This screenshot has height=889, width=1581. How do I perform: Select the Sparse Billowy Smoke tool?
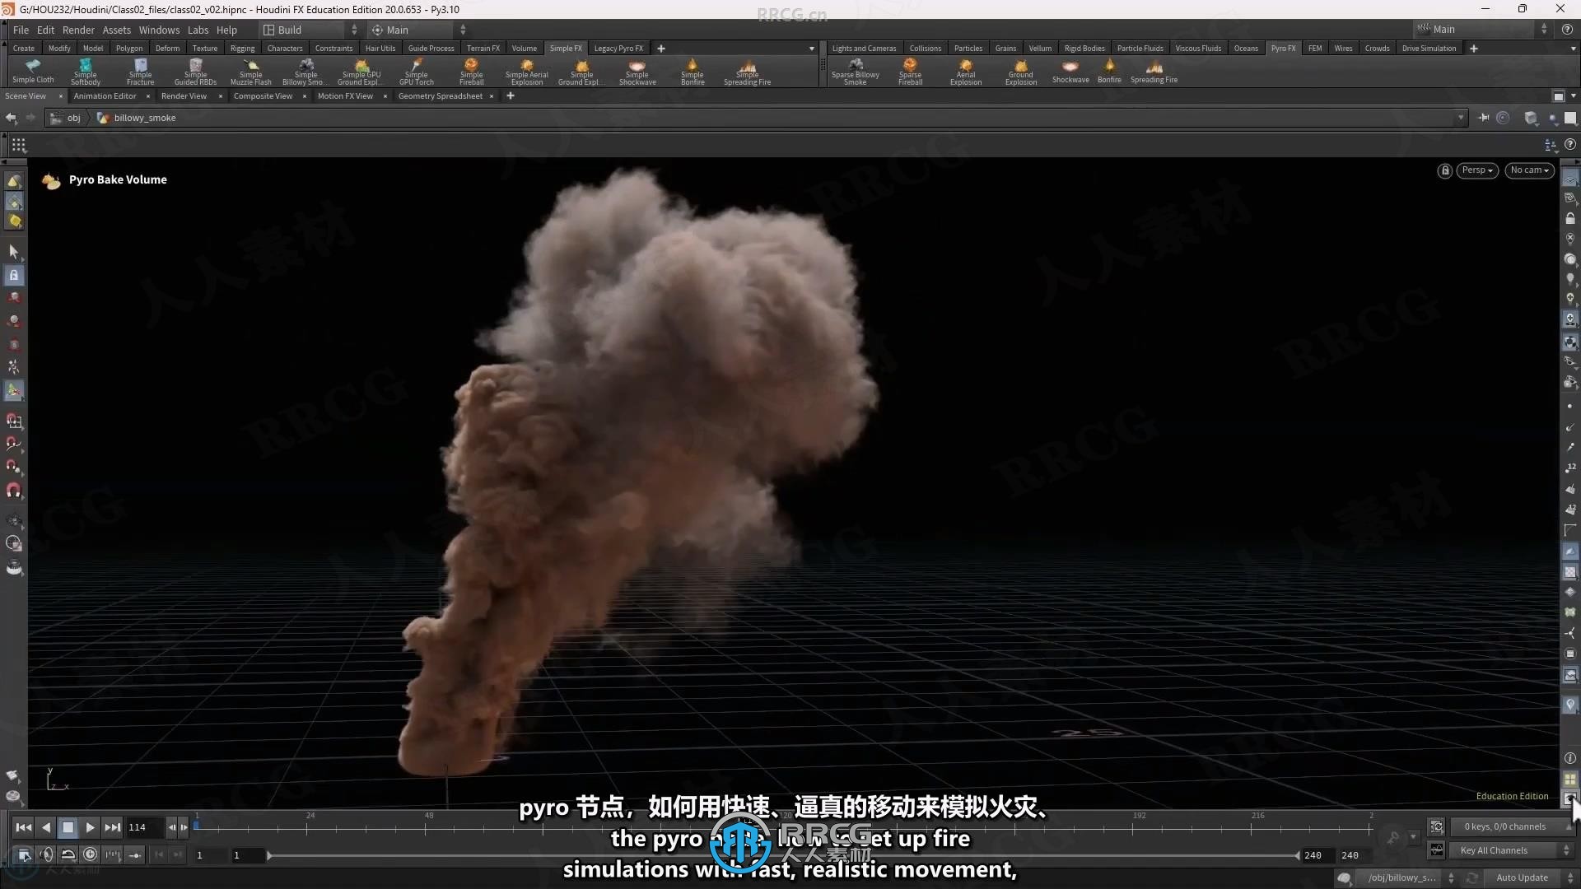[856, 72]
